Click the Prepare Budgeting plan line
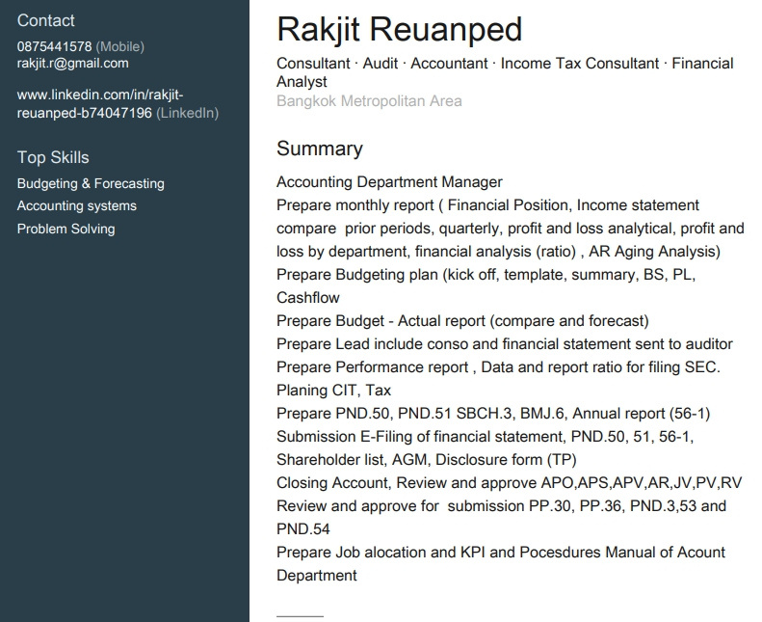This screenshot has height=622, width=762. 486,286
